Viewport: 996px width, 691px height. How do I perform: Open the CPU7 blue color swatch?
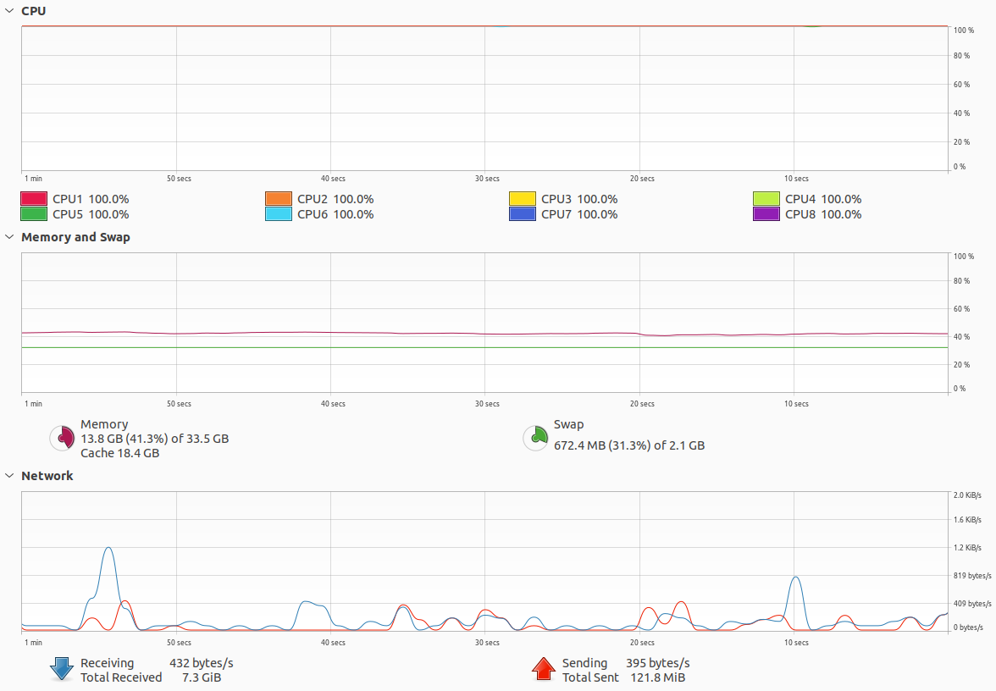(522, 214)
